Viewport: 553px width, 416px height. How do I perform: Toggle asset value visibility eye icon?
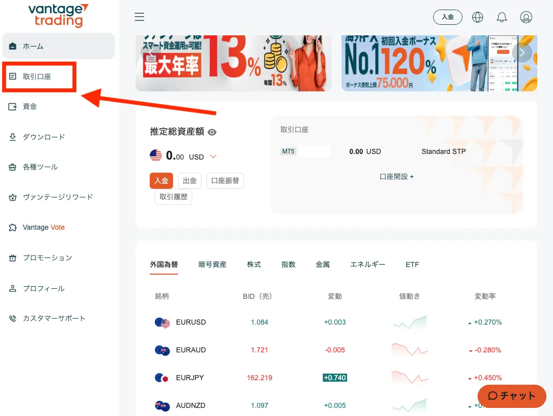pyautogui.click(x=212, y=132)
